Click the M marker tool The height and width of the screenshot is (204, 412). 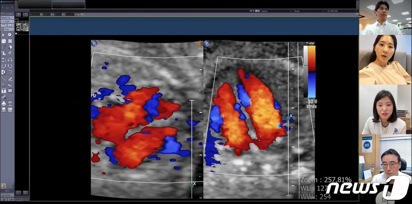10,91
